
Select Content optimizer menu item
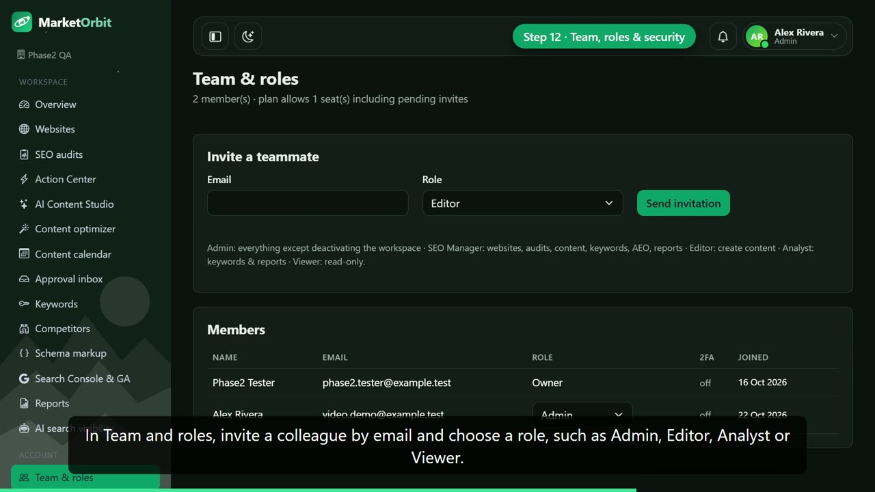(85, 229)
